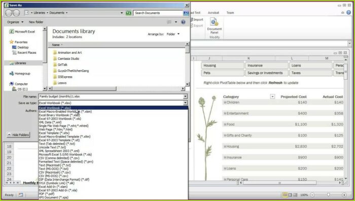Click the New folder button
Screen dimensions: 355x201
(x=36, y=22)
